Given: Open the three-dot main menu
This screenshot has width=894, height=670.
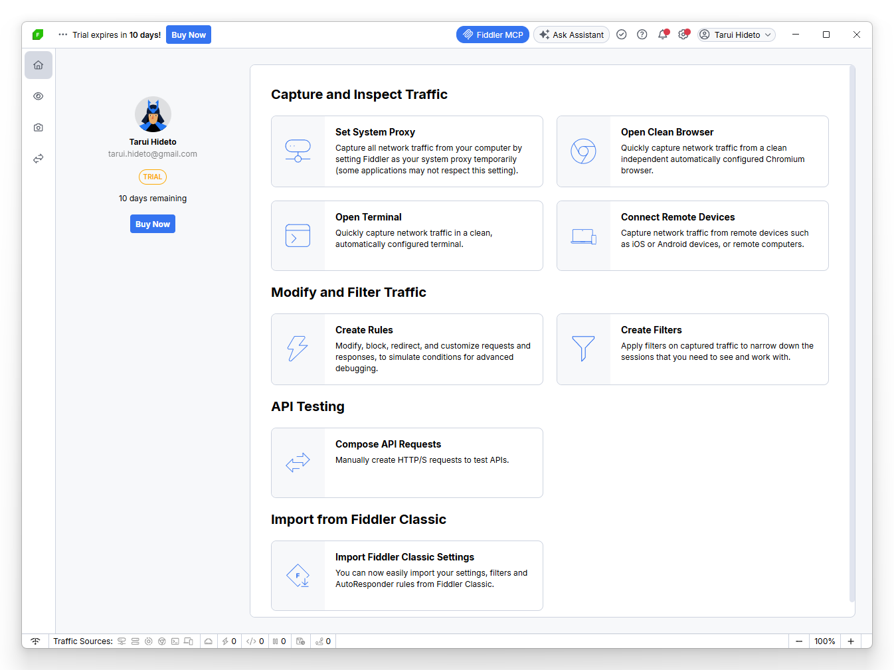Looking at the screenshot, I should [63, 35].
